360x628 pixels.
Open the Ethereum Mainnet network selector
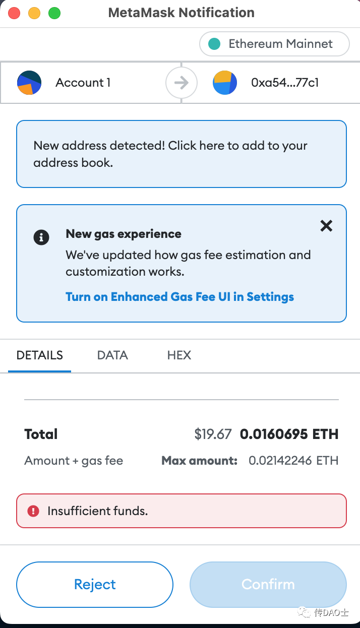pos(274,44)
